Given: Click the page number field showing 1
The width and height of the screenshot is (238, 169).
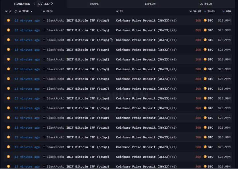Looking at the screenshot, I should [39, 4].
